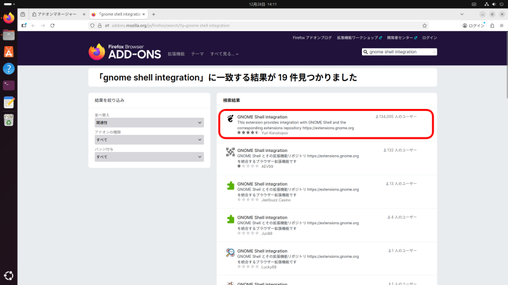Image resolution: width=508 pixels, height=285 pixels.
Task: Open the アドオンの種類 dropdown
Action: [x=149, y=139]
